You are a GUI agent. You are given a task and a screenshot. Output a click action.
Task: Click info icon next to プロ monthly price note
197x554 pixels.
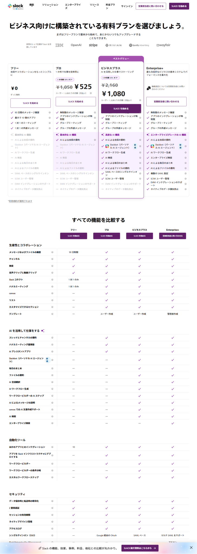91,93
